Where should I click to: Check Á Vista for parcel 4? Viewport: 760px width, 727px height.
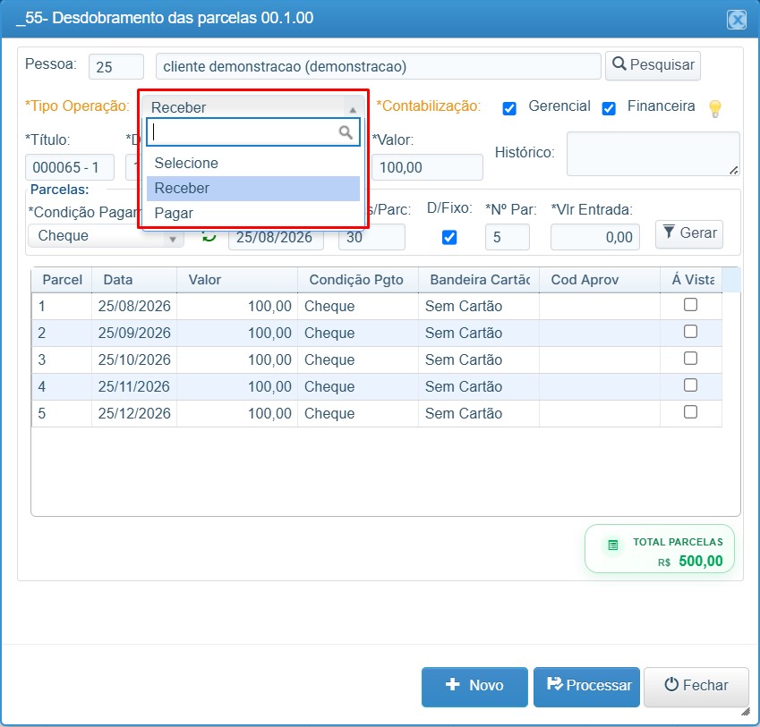coord(690,385)
